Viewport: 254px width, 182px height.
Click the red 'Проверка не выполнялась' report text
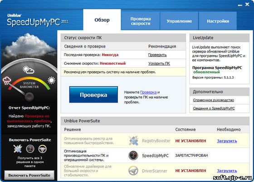[29, 118]
